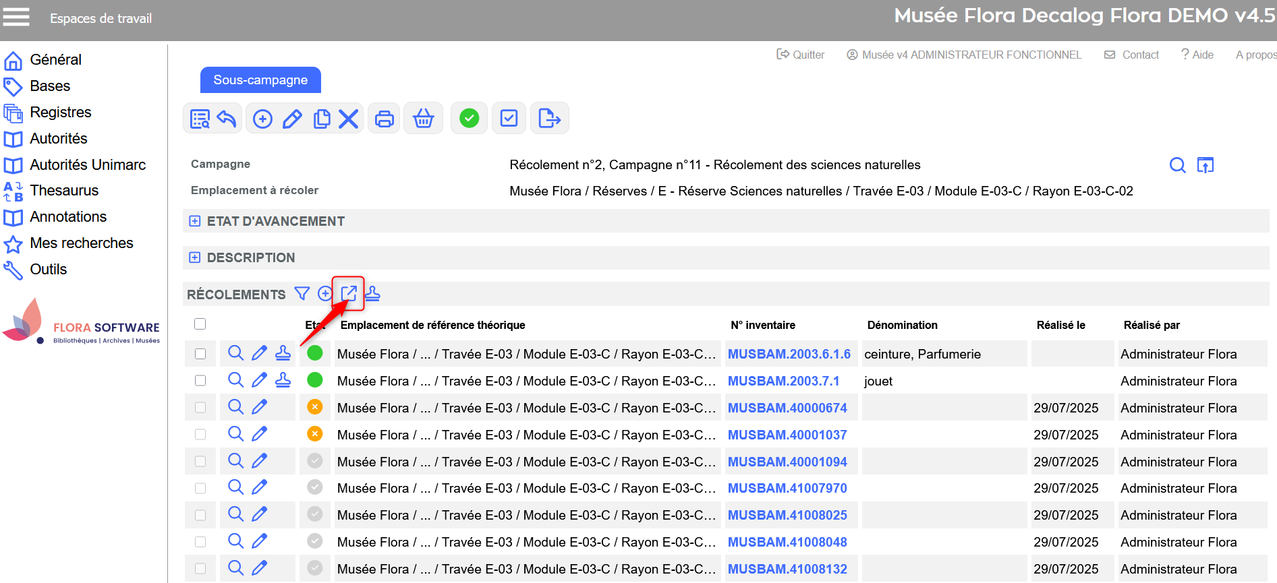The height and width of the screenshot is (583, 1277).
Task: Click the delete X icon in toolbar
Action: coord(348,119)
